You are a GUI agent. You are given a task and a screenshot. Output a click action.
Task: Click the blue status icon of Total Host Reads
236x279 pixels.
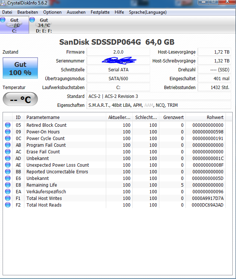(8, 205)
